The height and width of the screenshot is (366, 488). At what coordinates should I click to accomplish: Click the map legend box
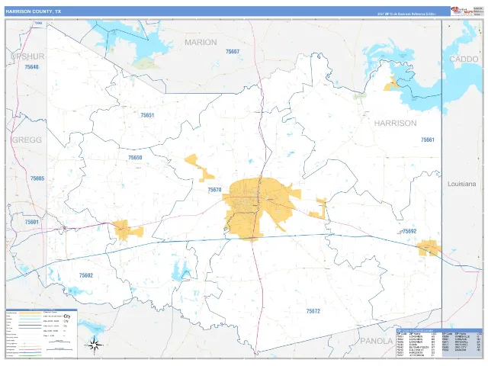[x=41, y=333]
